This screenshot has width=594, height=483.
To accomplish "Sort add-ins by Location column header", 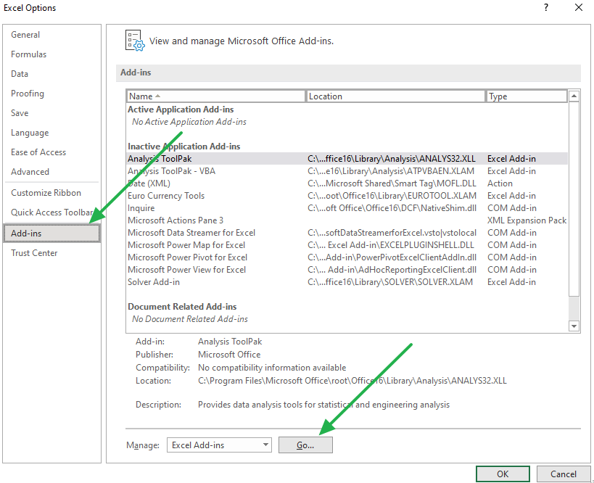I will click(395, 96).
